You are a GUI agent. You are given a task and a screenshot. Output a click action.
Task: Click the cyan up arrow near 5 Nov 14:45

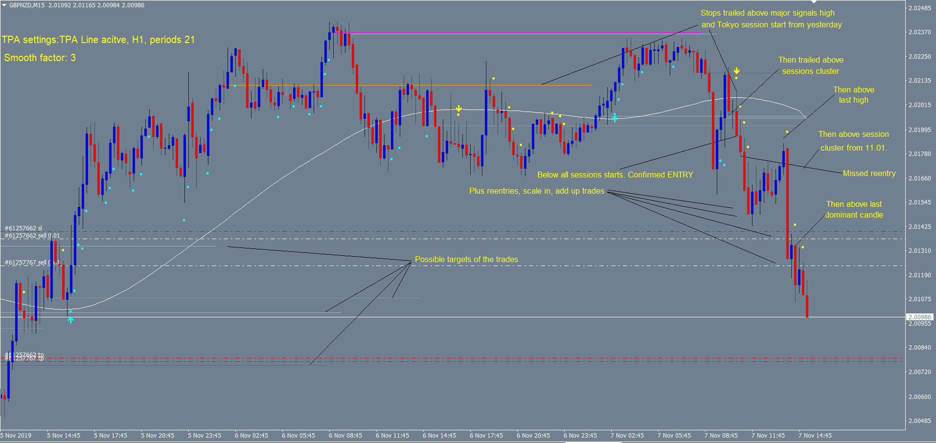pos(70,320)
